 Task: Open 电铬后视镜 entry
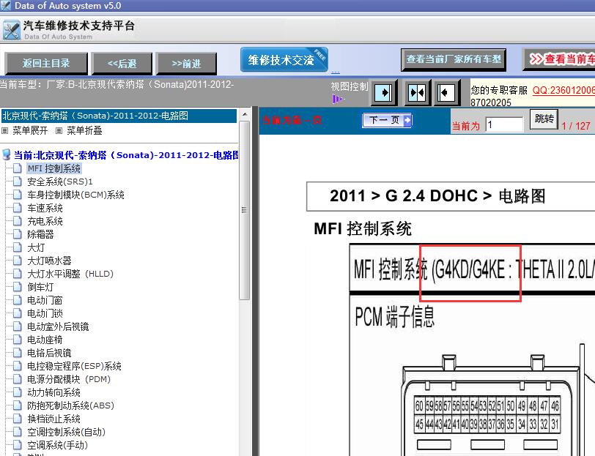coord(49,353)
